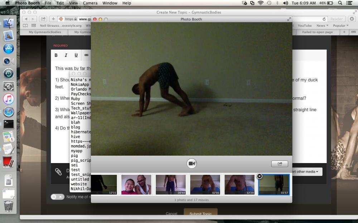
Task: Open the View menu
Action: (x=73, y=3)
